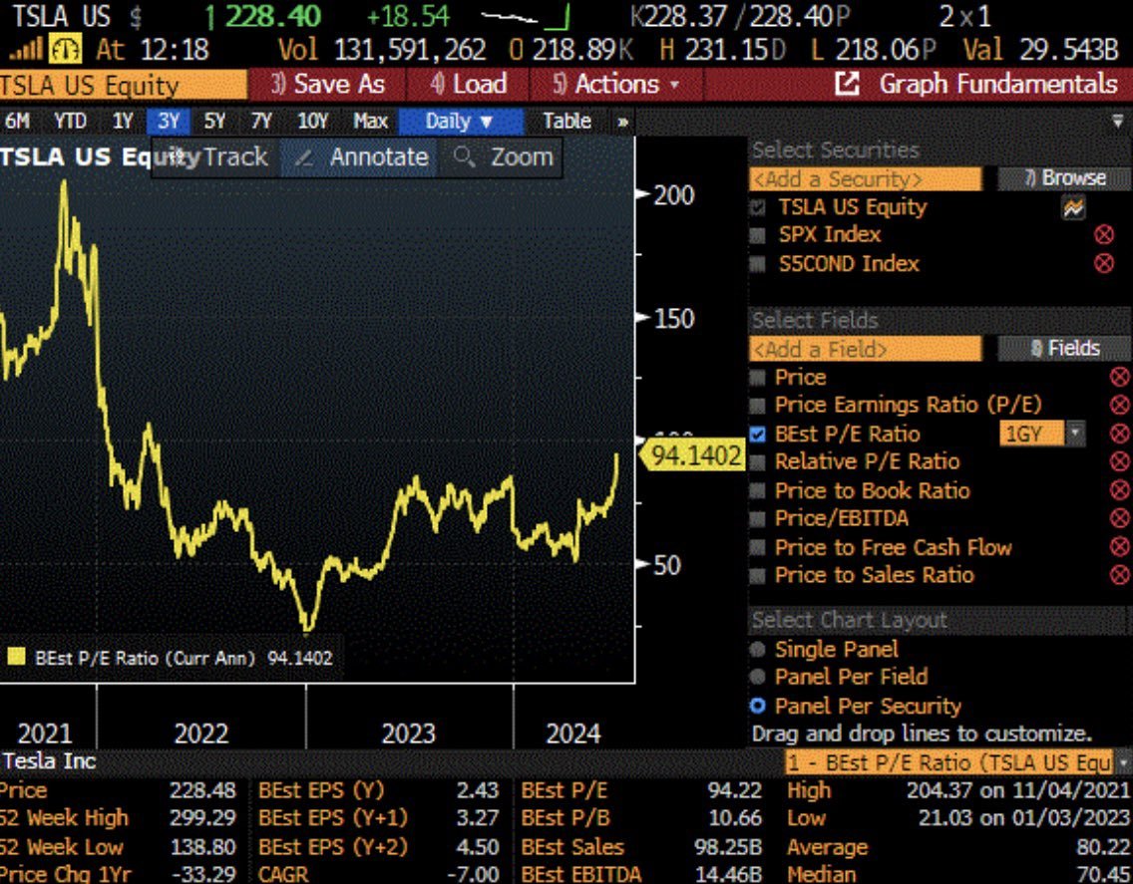Image resolution: width=1133 pixels, height=884 pixels.
Task: Delete Price to Book Ratio field via red X
Action: 1119,490
